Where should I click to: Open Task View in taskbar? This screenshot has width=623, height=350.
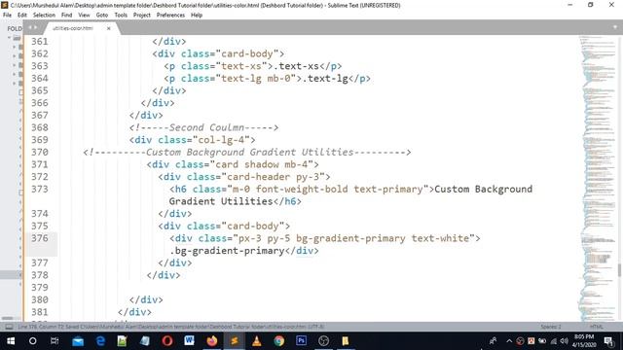(55, 341)
